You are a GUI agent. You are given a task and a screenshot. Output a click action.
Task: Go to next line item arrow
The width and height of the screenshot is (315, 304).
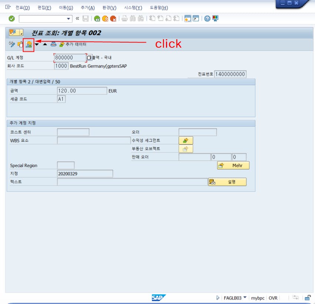37,44
